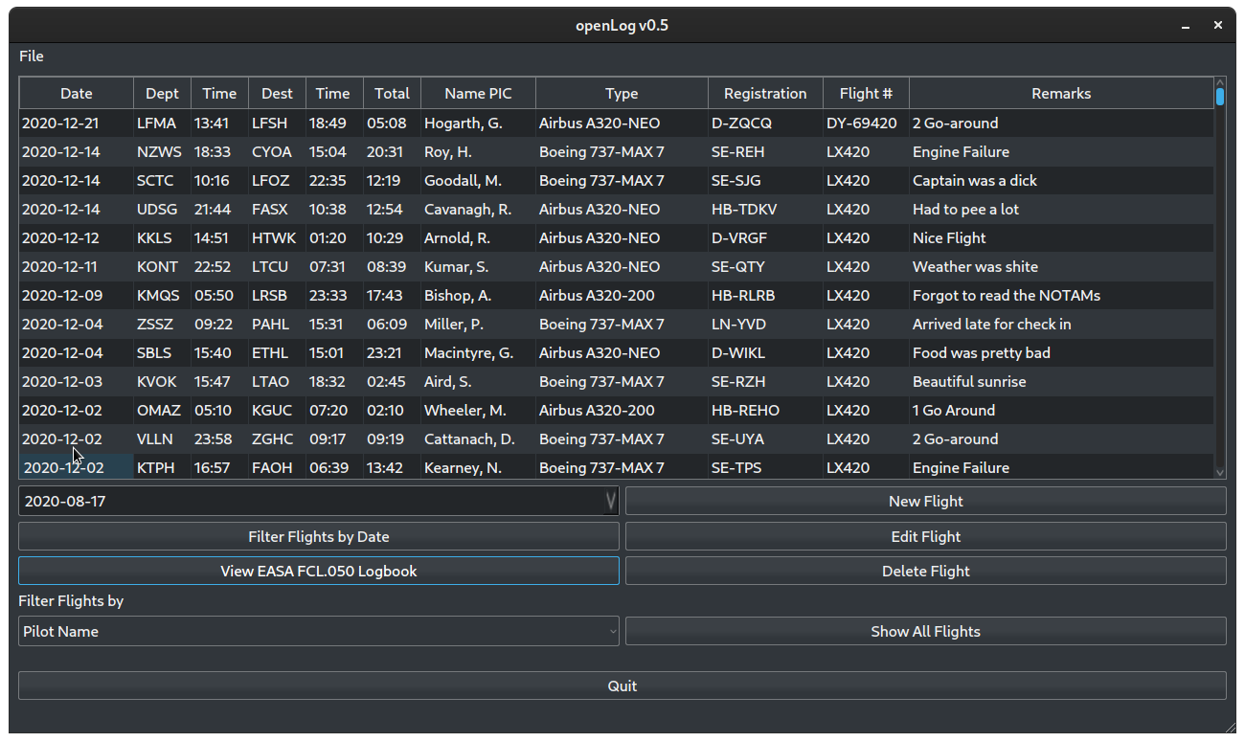The image size is (1245, 742).
Task: Click the New Flight button
Action: click(925, 501)
